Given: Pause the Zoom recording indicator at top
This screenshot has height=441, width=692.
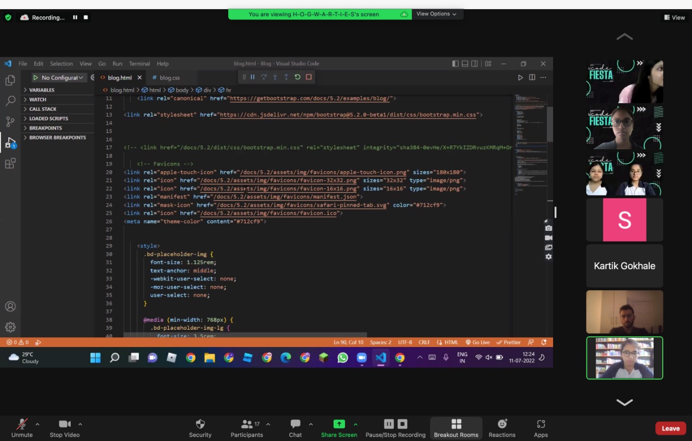Looking at the screenshot, I should (75, 17).
